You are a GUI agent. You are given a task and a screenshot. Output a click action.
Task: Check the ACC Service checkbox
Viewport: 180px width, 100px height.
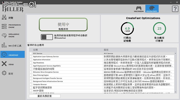click(x=31, y=53)
